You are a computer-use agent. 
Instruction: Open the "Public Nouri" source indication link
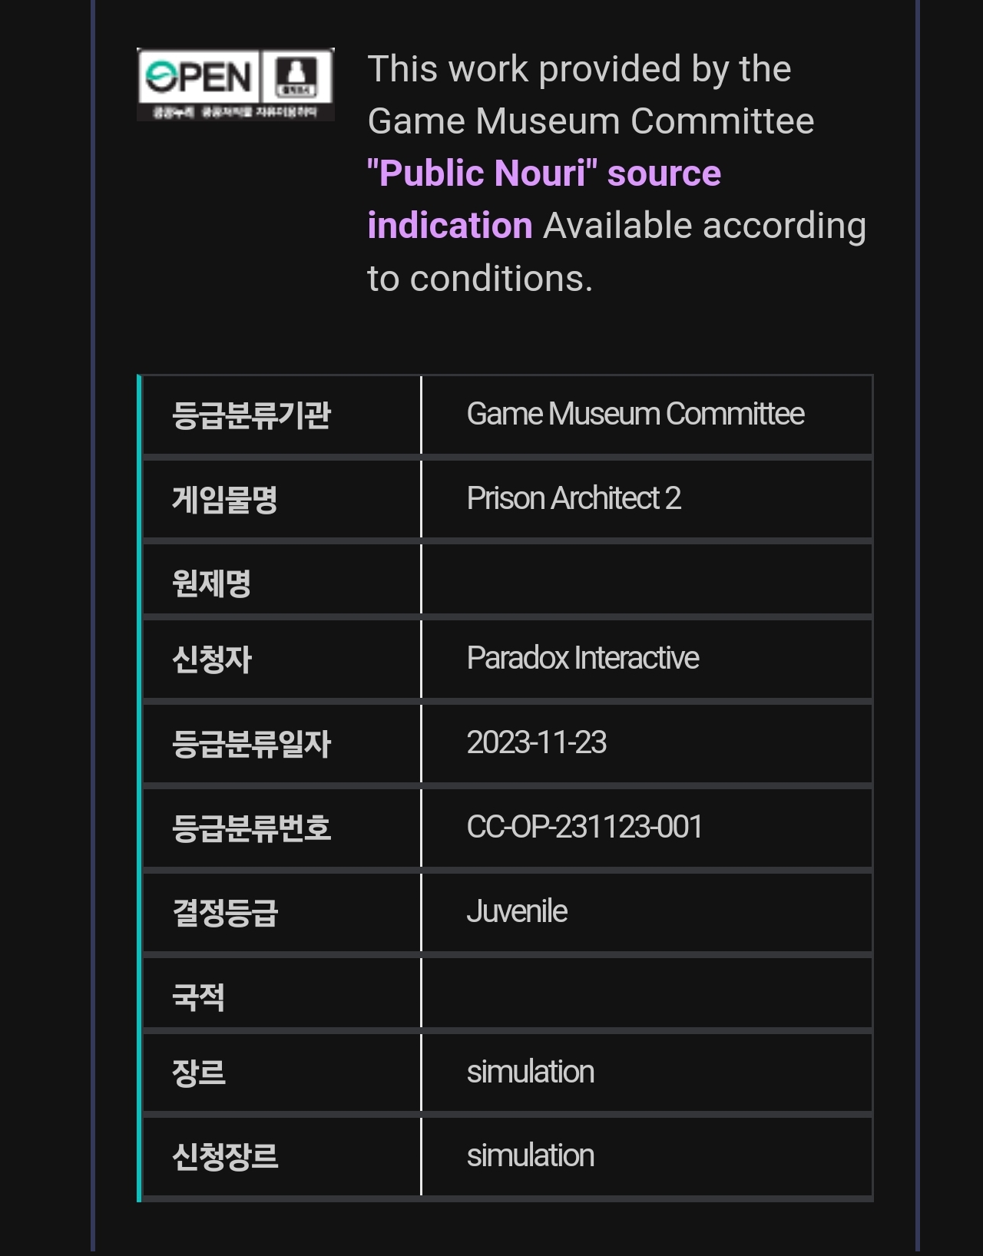tap(544, 199)
